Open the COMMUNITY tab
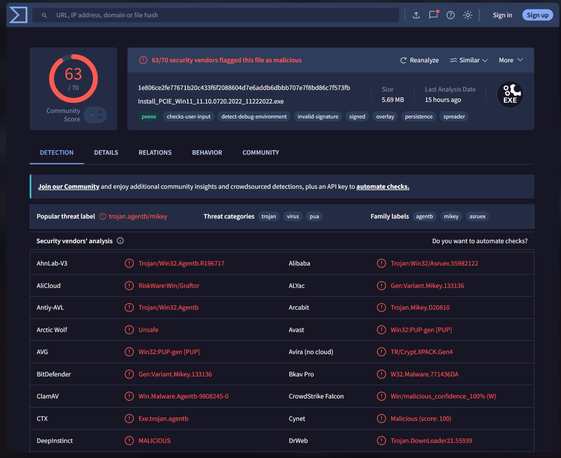 (x=261, y=153)
